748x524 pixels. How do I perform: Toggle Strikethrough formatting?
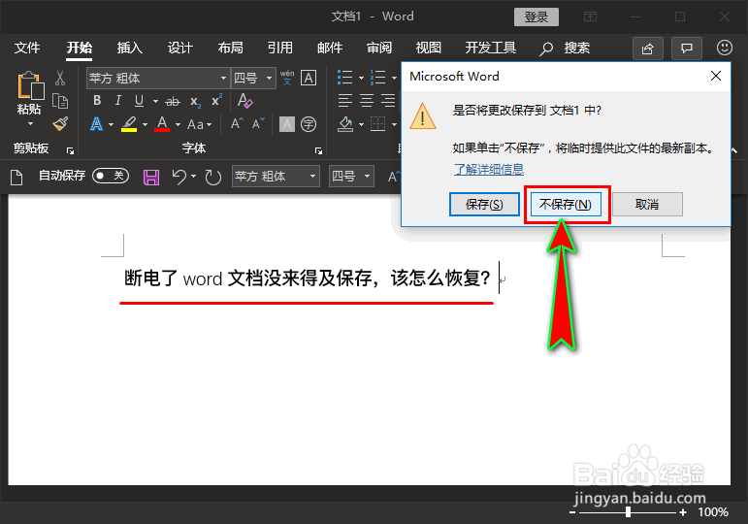(173, 101)
